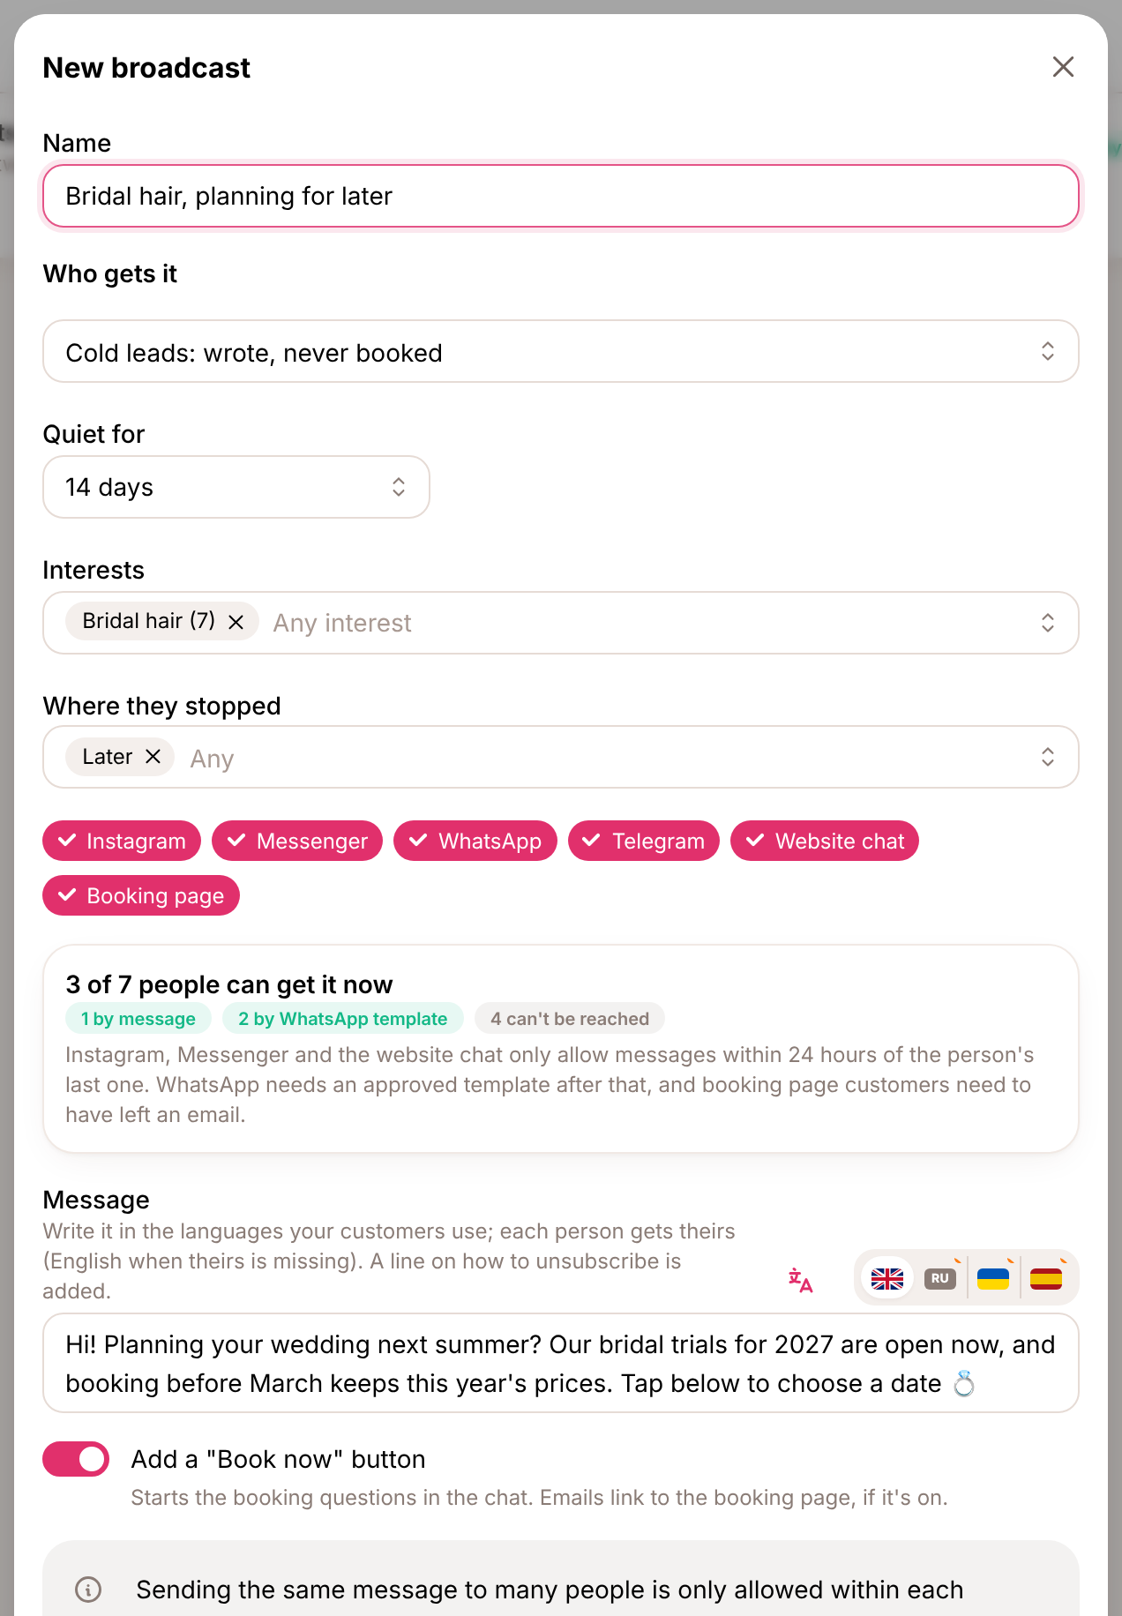Uncheck the Instagram channel chip
This screenshot has width=1122, height=1616.
pyautogui.click(x=122, y=841)
